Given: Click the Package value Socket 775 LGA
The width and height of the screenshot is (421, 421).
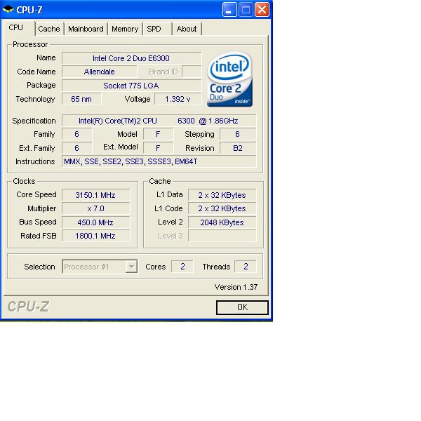Looking at the screenshot, I should [131, 86].
